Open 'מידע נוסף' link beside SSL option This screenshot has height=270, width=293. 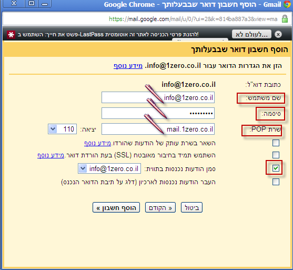50,155
